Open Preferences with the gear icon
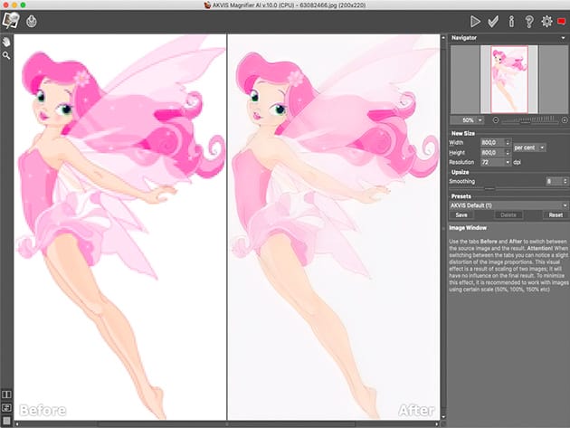Viewport: 570px width, 428px height. [x=546, y=21]
